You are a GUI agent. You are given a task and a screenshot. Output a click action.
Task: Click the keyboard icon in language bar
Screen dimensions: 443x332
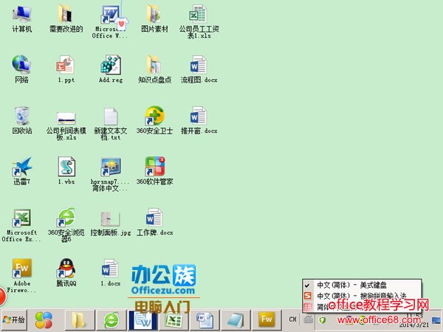308,319
